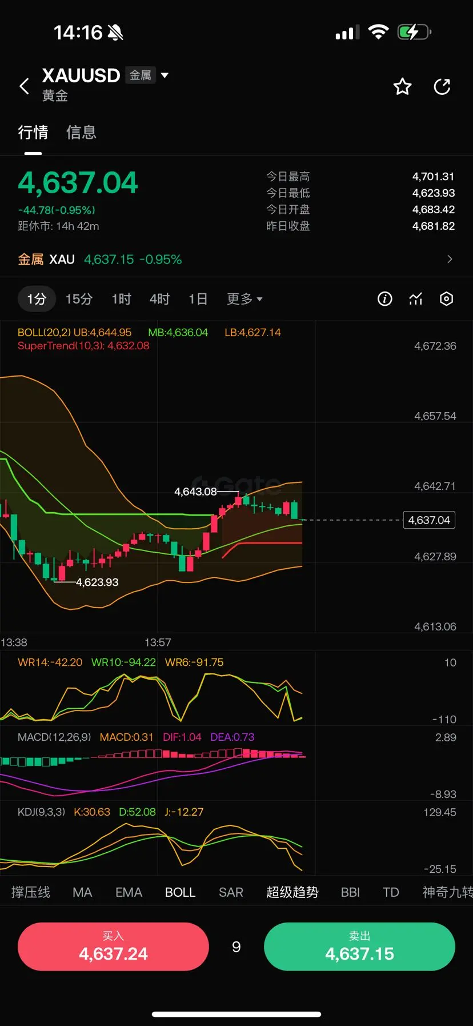Tap the 13:57 time axis label
The height and width of the screenshot is (1026, 473).
coord(158,642)
